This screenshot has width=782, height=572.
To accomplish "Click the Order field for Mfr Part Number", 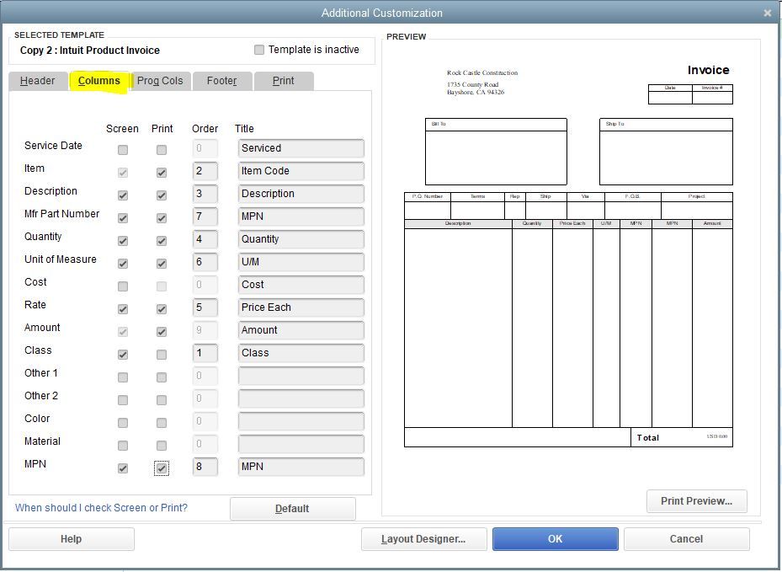I will (x=205, y=217).
